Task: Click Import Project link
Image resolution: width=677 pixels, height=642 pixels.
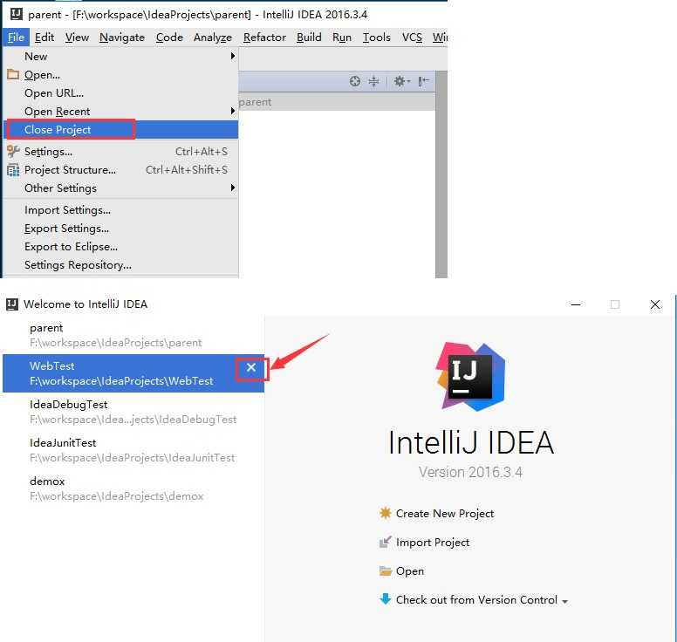Action: [433, 543]
